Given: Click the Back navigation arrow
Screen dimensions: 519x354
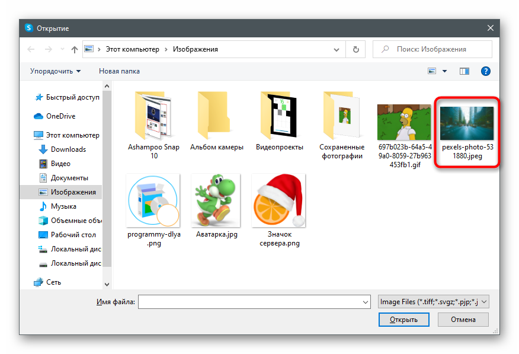Looking at the screenshot, I should click(x=31, y=49).
